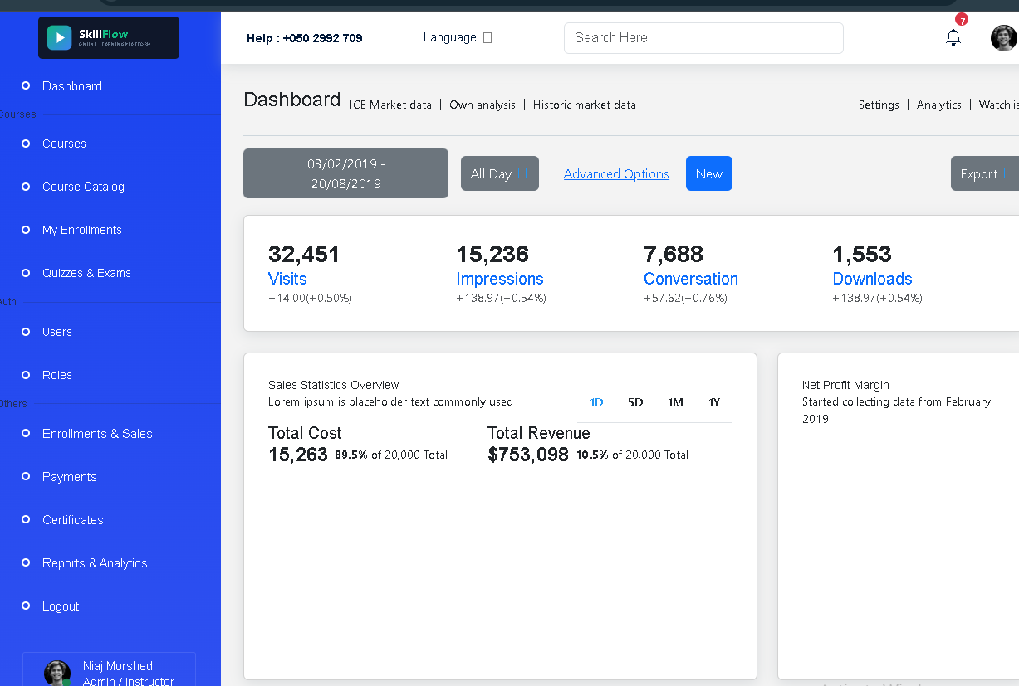Click the Visits stat link

click(x=287, y=279)
